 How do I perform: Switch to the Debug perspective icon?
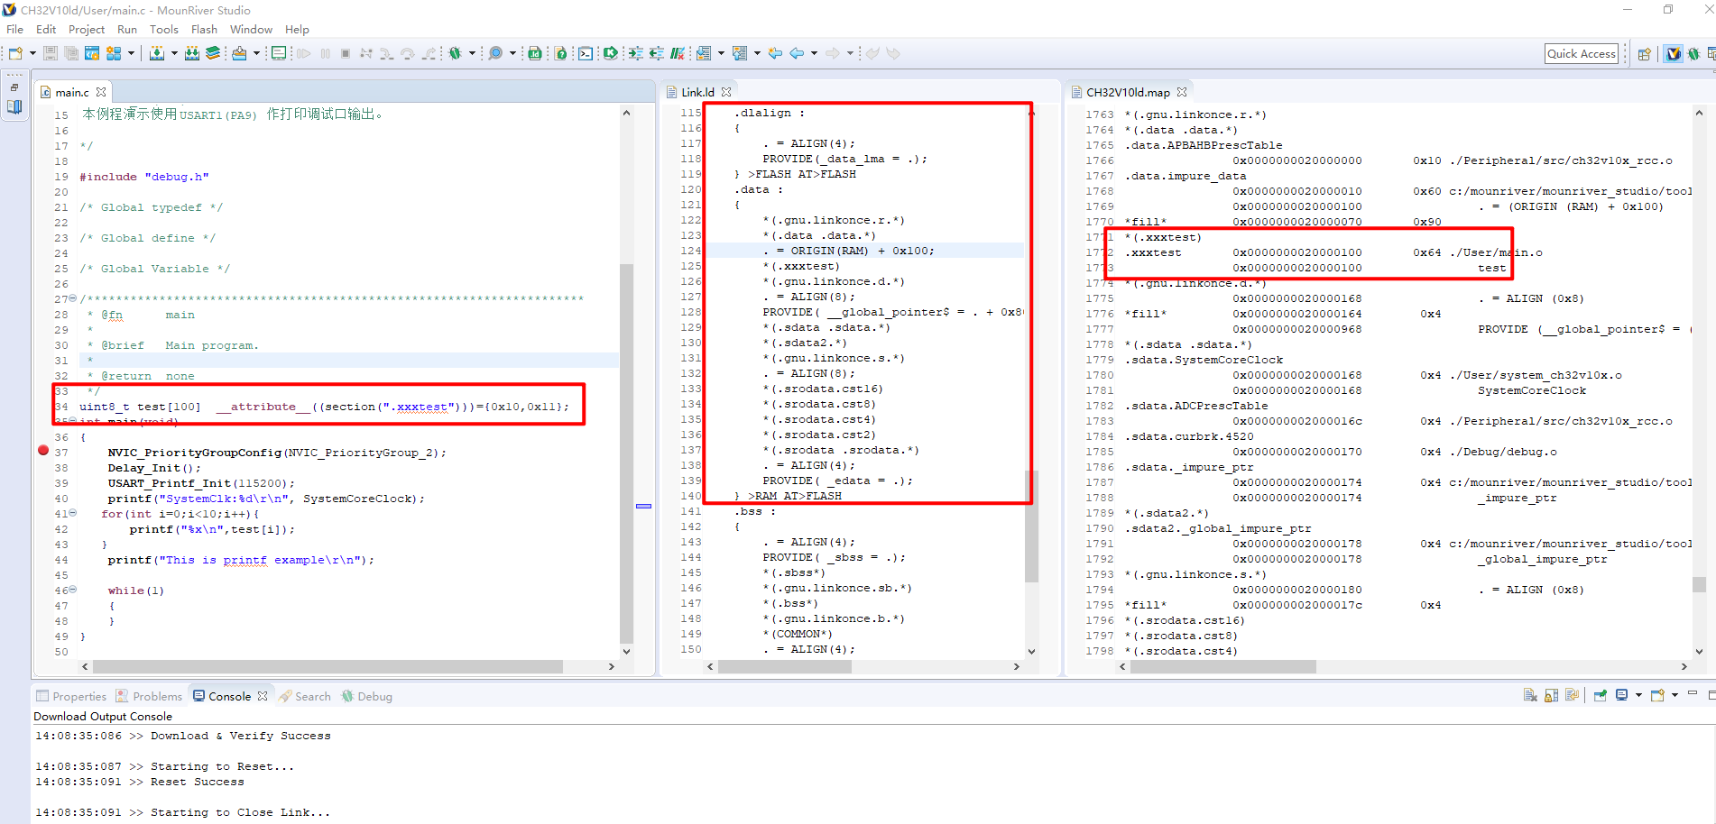(x=1694, y=54)
